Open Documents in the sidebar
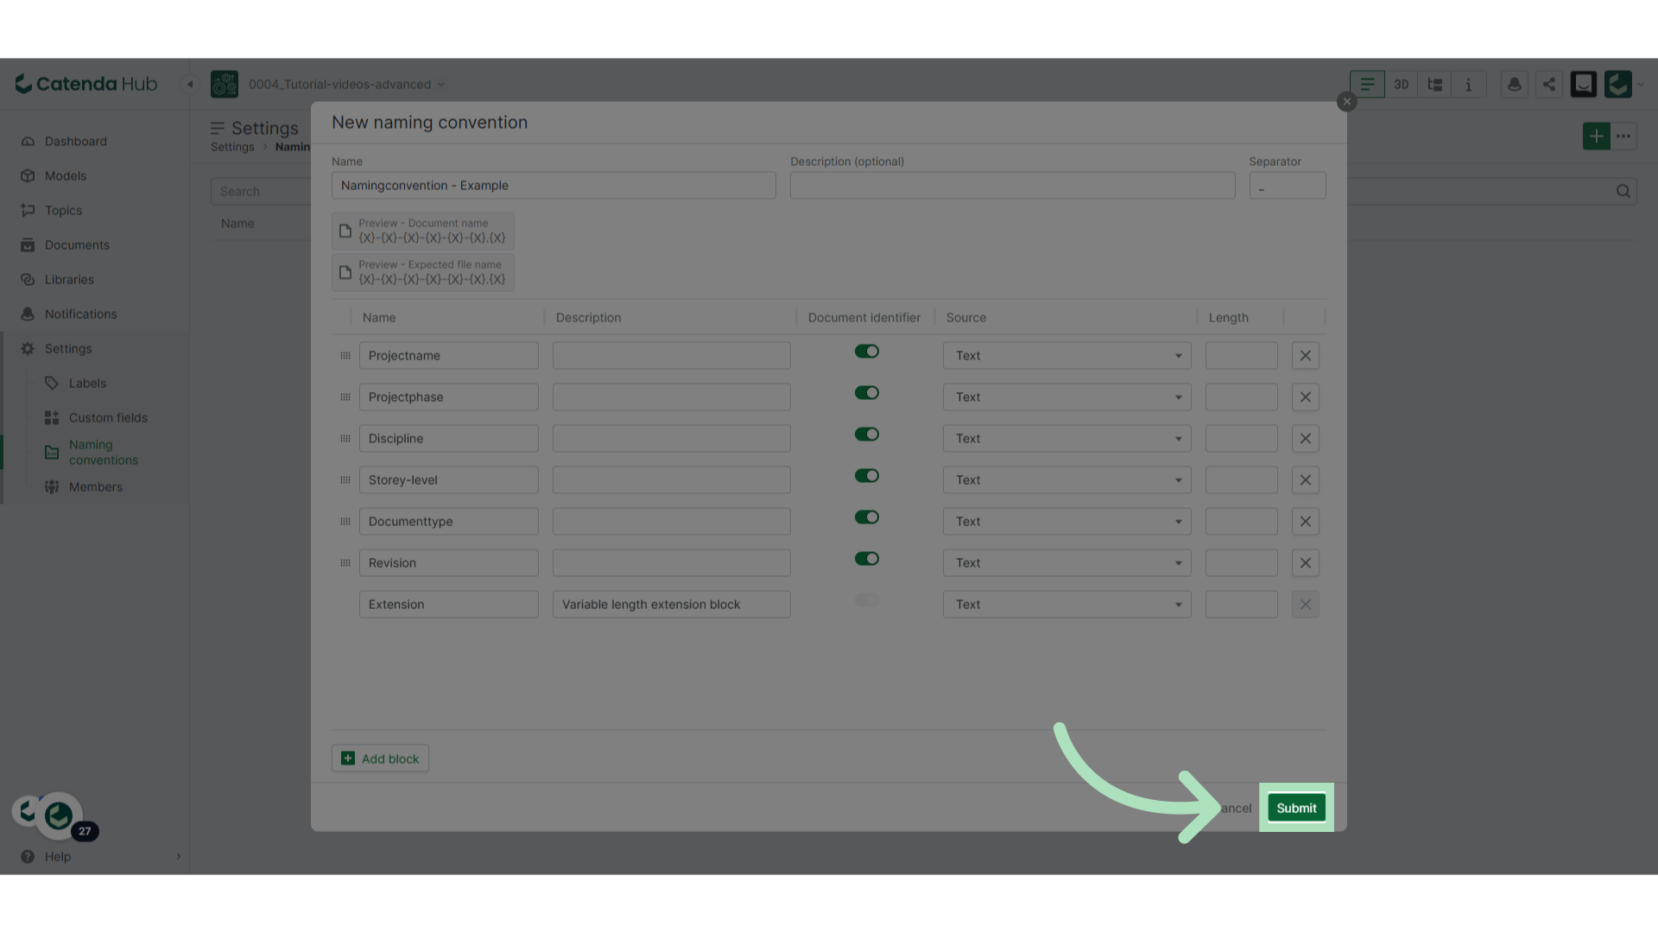Image resolution: width=1658 pixels, height=933 pixels. pos(77,244)
